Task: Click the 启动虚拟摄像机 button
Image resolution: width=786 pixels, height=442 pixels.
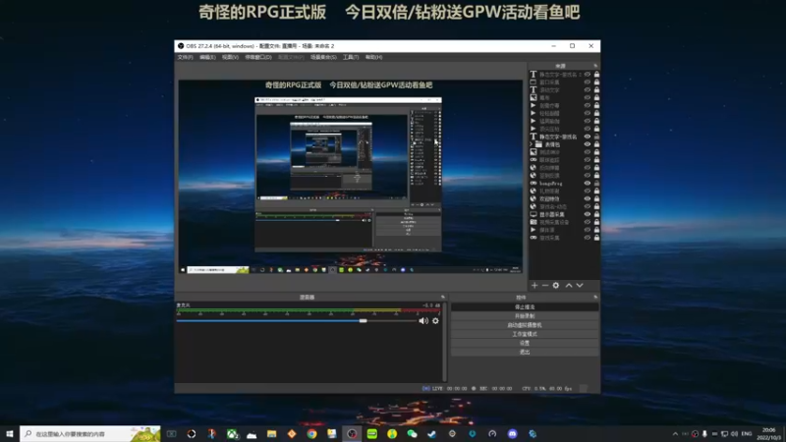Action: tap(525, 325)
